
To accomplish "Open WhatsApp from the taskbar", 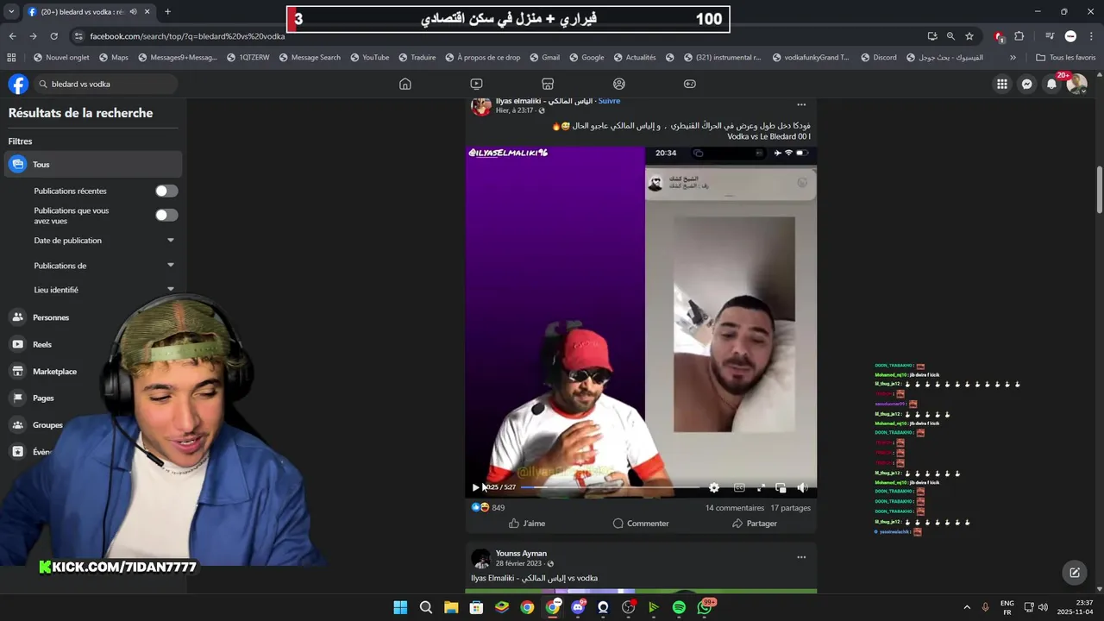I will [704, 607].
